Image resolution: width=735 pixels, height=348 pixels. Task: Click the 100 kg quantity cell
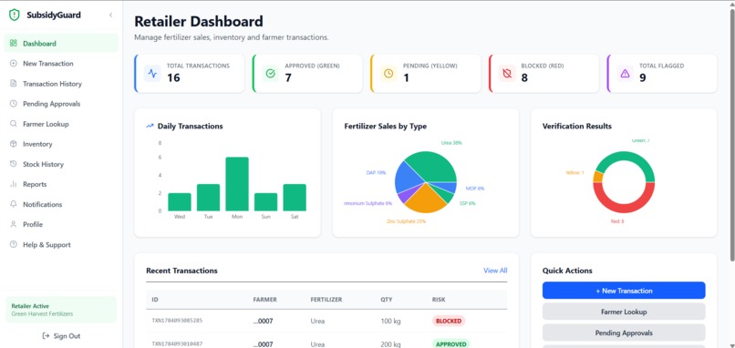click(x=391, y=322)
